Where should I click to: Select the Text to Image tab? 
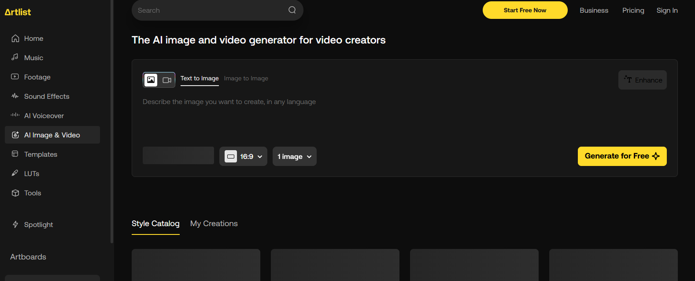click(x=200, y=79)
